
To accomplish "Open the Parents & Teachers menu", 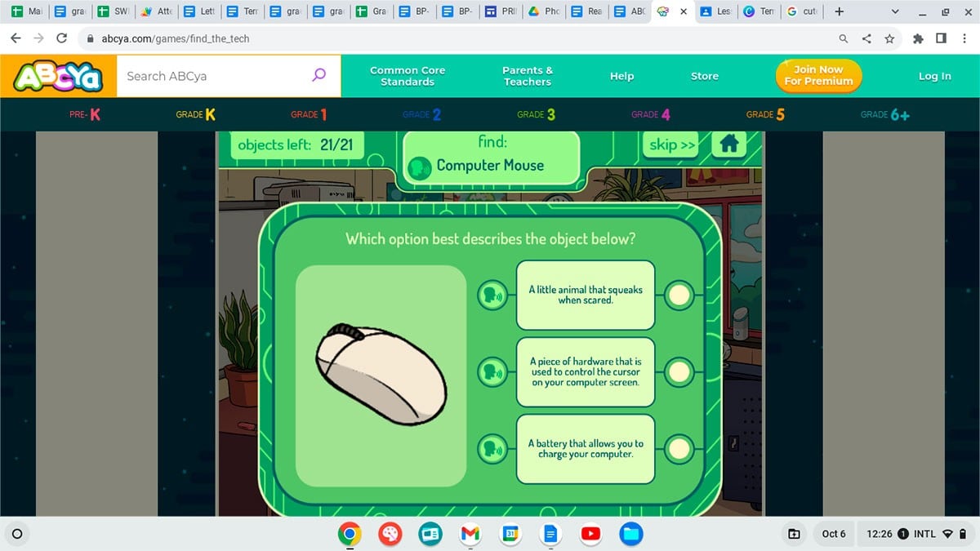I will click(526, 76).
